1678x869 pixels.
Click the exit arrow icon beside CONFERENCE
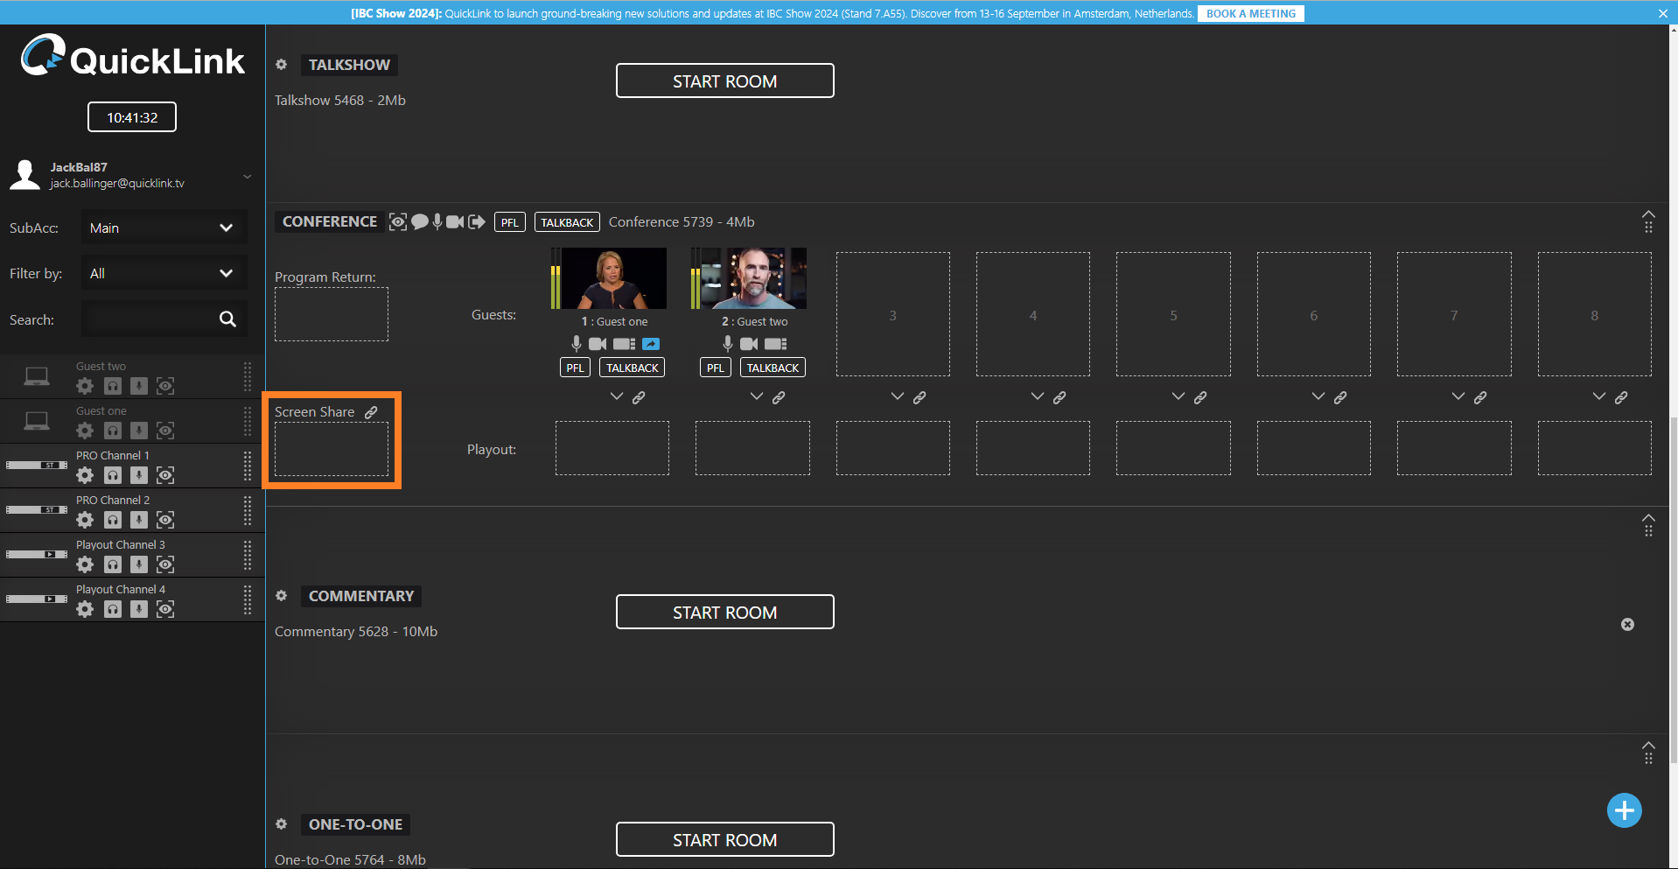tap(477, 222)
